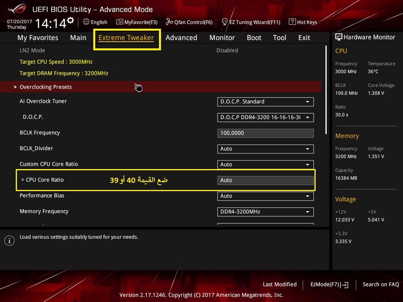Click the settings gear icon beside the clock

point(70,20)
